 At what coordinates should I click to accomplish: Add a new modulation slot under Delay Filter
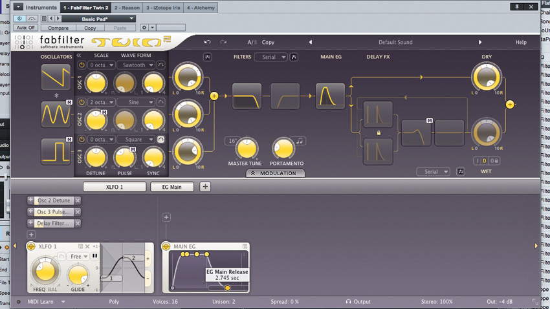(31, 235)
